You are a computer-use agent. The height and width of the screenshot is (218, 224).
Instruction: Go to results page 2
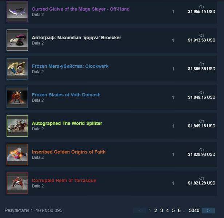tap(156, 210)
